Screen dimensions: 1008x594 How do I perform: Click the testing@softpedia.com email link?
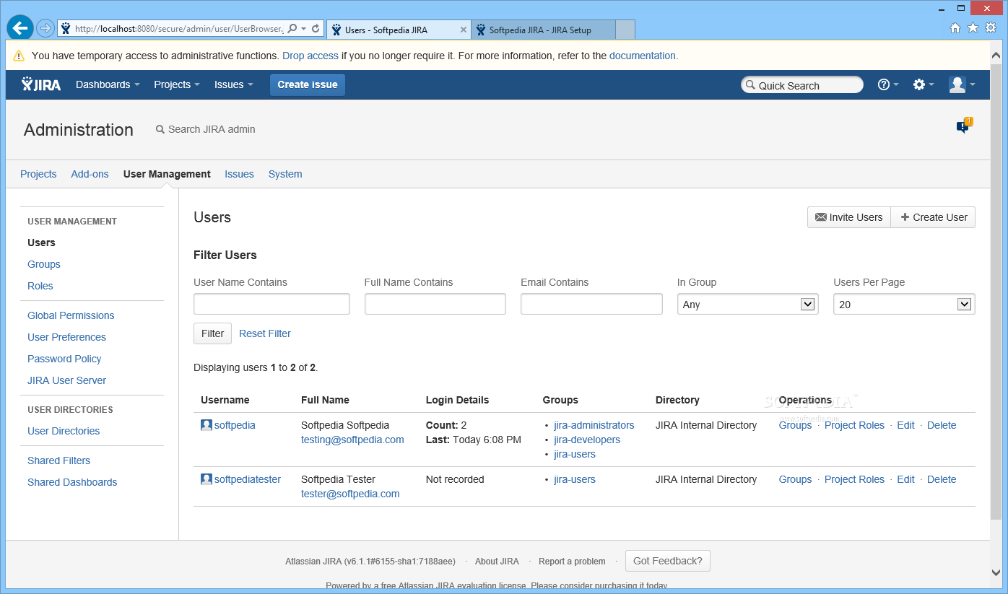pyautogui.click(x=352, y=440)
